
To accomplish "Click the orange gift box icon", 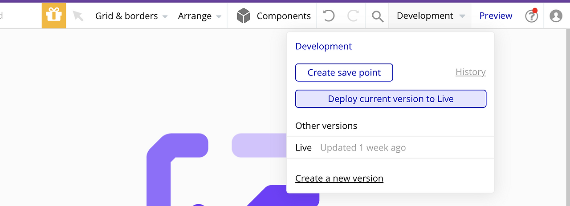I will (54, 16).
